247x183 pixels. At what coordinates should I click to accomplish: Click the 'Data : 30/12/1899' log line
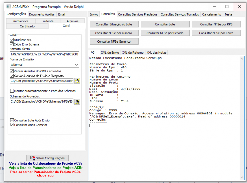(115, 89)
